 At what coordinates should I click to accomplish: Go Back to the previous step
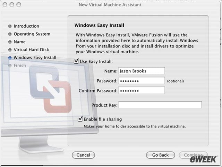pyautogui.click(x=160, y=155)
